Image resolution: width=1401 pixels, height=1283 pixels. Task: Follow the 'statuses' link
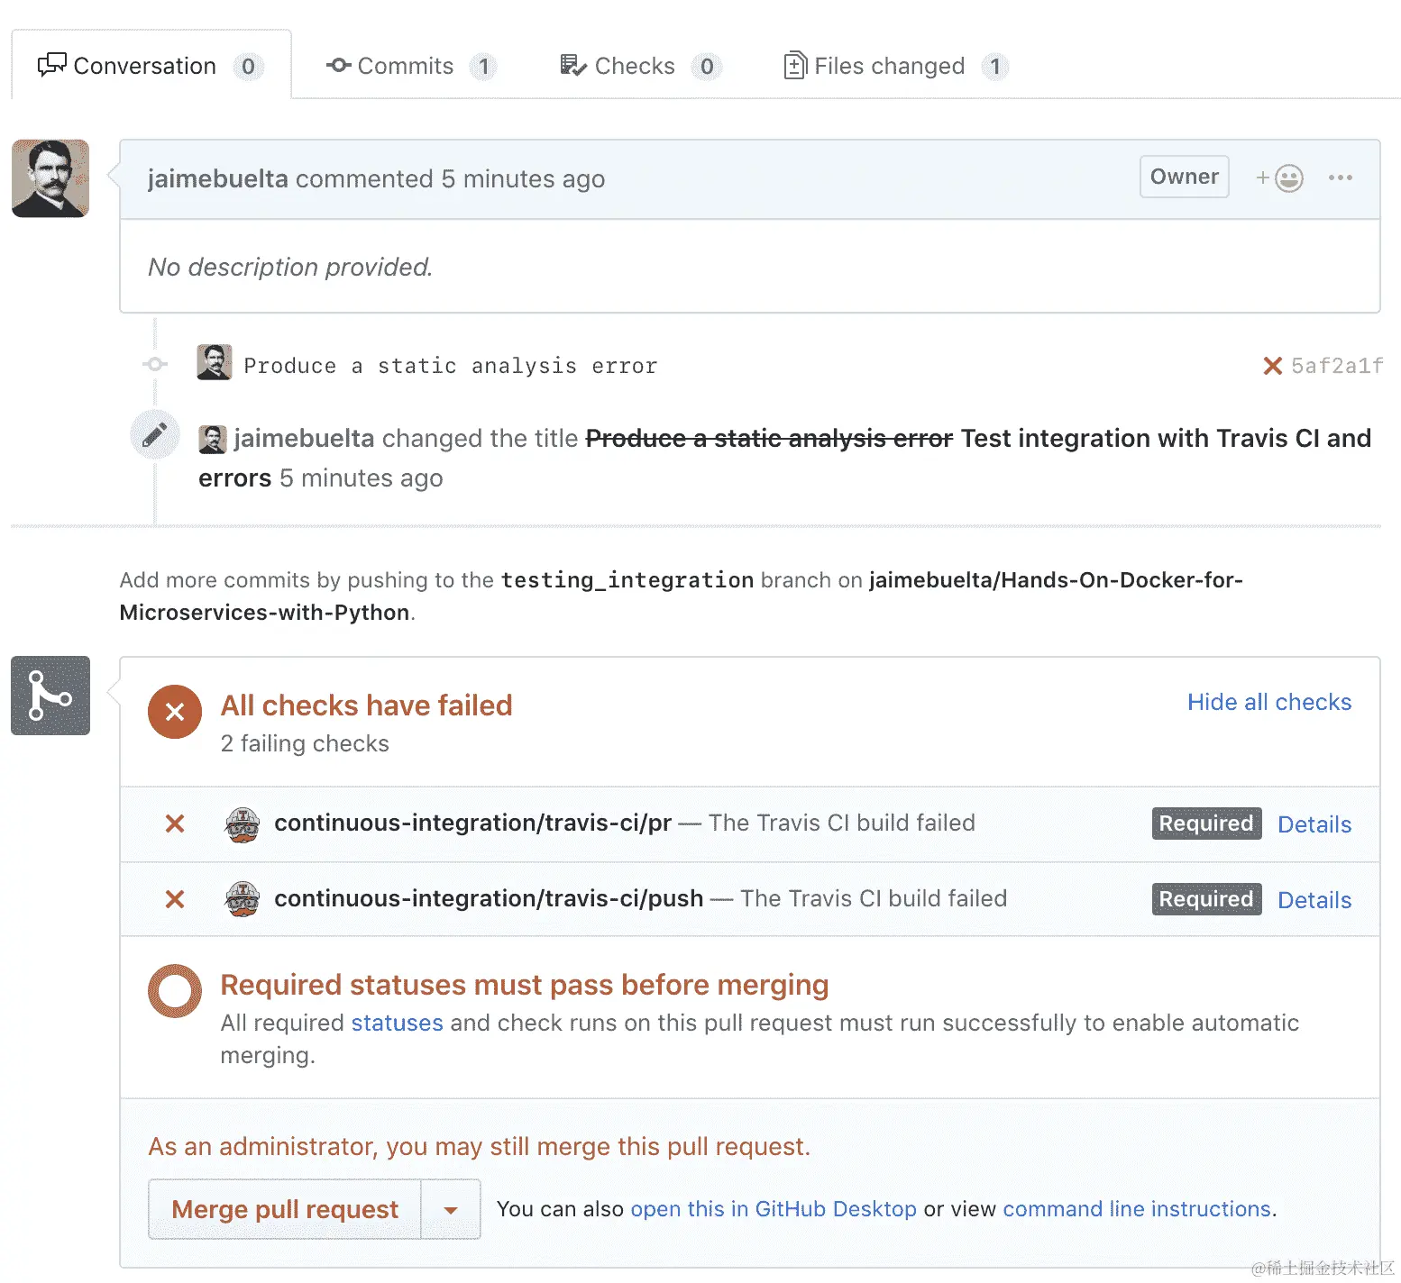point(397,1023)
